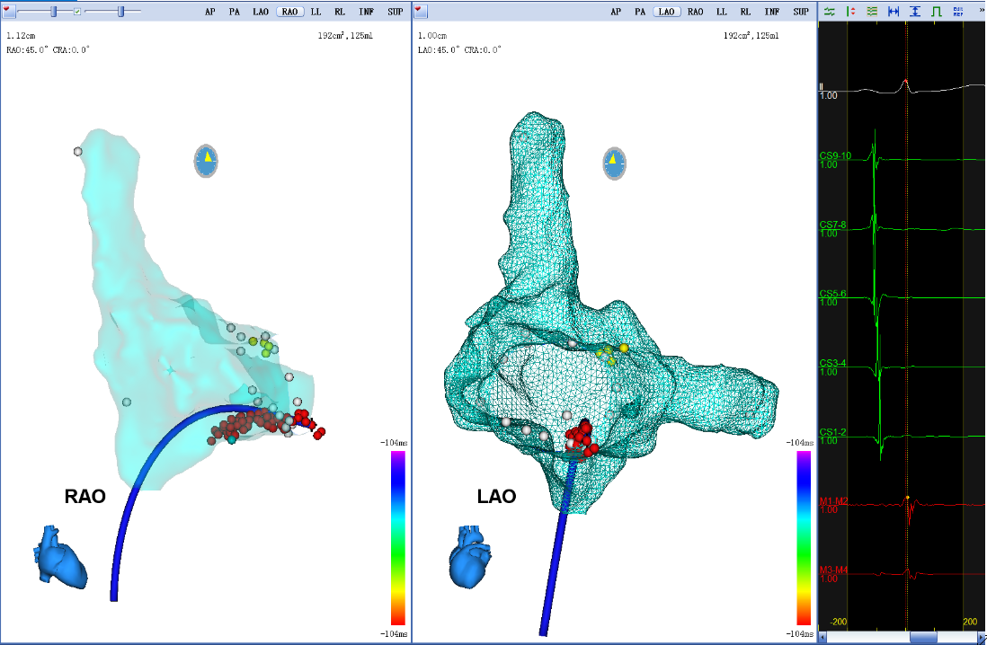The width and height of the screenshot is (987, 645).
Task: Open the right map panel dropdown menu
Action: pyautogui.click(x=421, y=11)
